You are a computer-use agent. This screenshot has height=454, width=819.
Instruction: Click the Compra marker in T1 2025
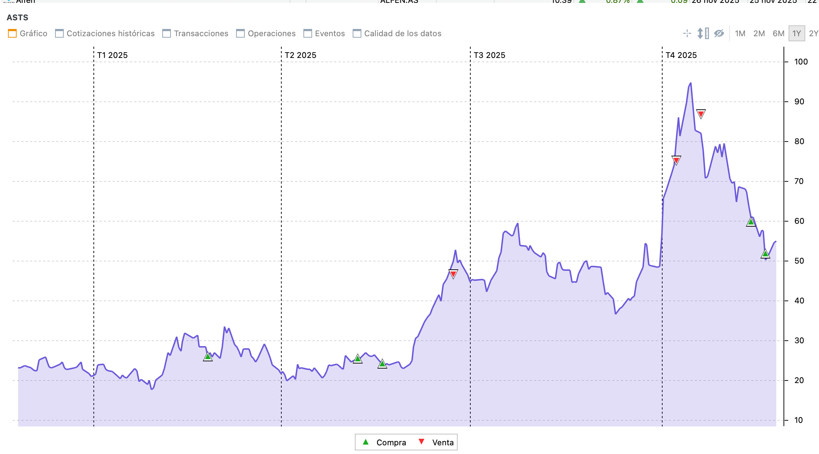pos(208,357)
